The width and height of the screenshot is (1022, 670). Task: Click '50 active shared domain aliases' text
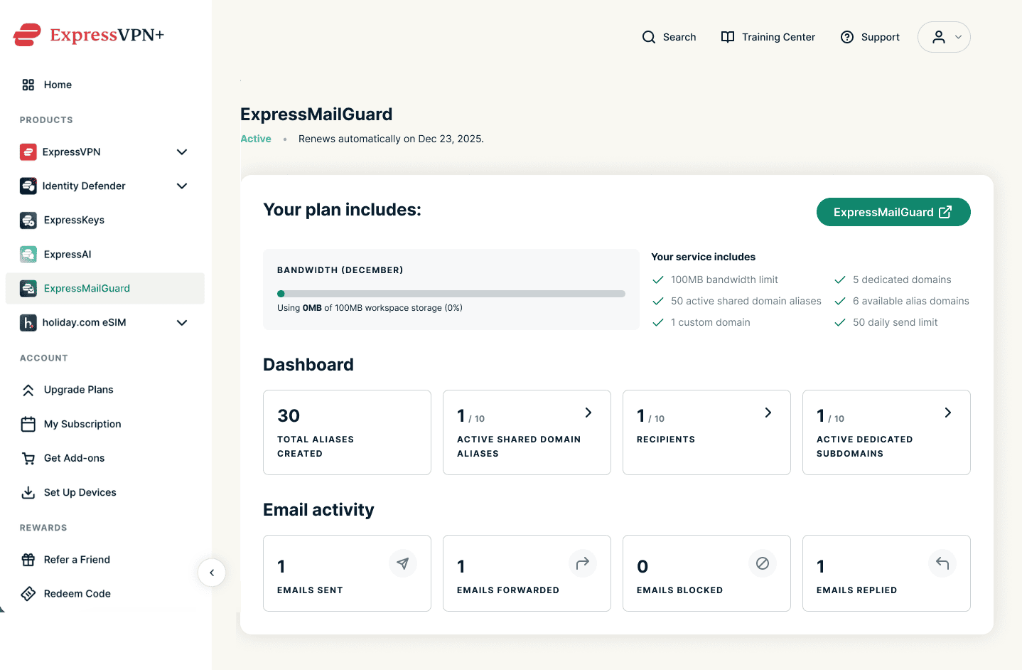click(746, 301)
